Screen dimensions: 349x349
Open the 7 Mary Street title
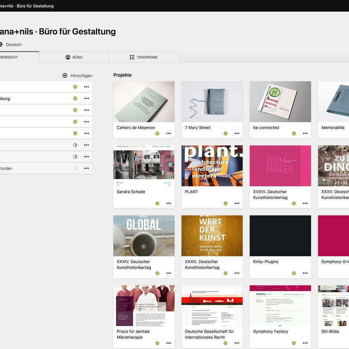(198, 128)
